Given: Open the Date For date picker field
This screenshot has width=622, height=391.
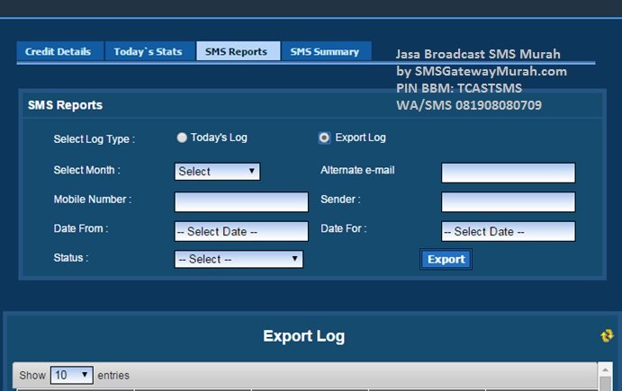Looking at the screenshot, I should pyautogui.click(x=509, y=231).
